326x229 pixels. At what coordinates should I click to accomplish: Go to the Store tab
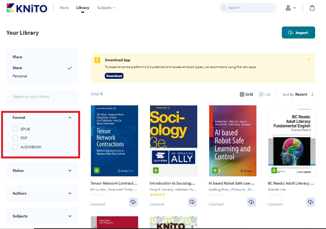click(64, 8)
